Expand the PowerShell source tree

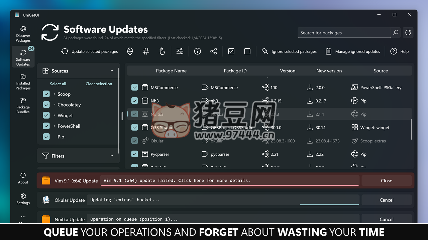tap(54, 126)
